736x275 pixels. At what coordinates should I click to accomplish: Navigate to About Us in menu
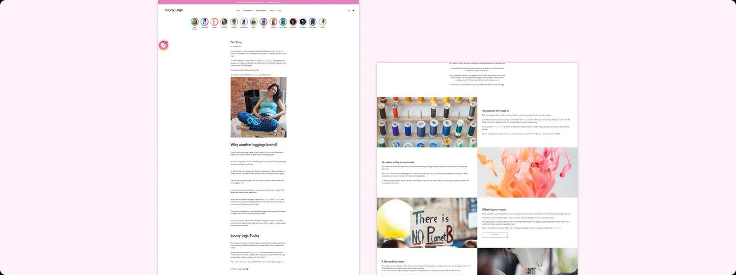[x=272, y=10]
